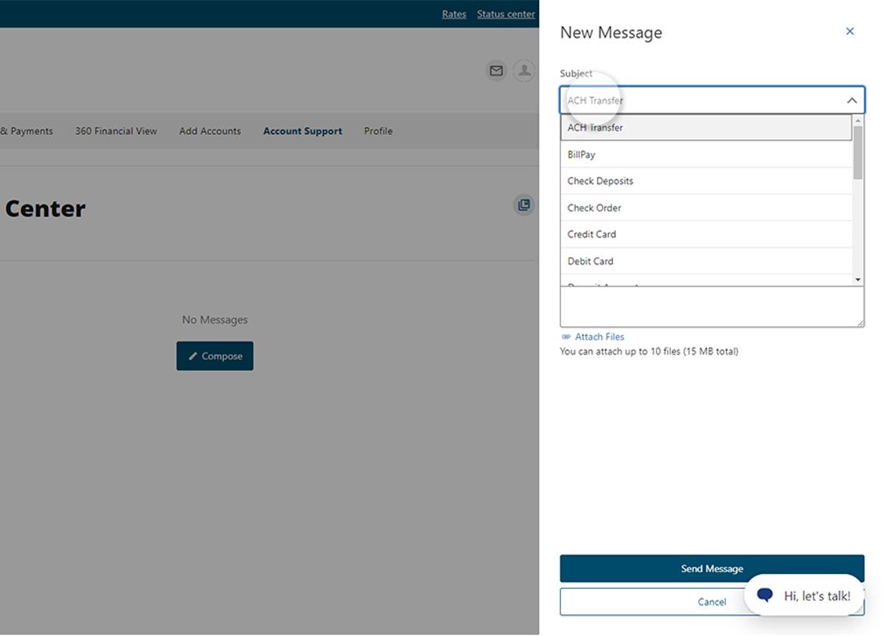Open the user profile avatar icon

524,71
